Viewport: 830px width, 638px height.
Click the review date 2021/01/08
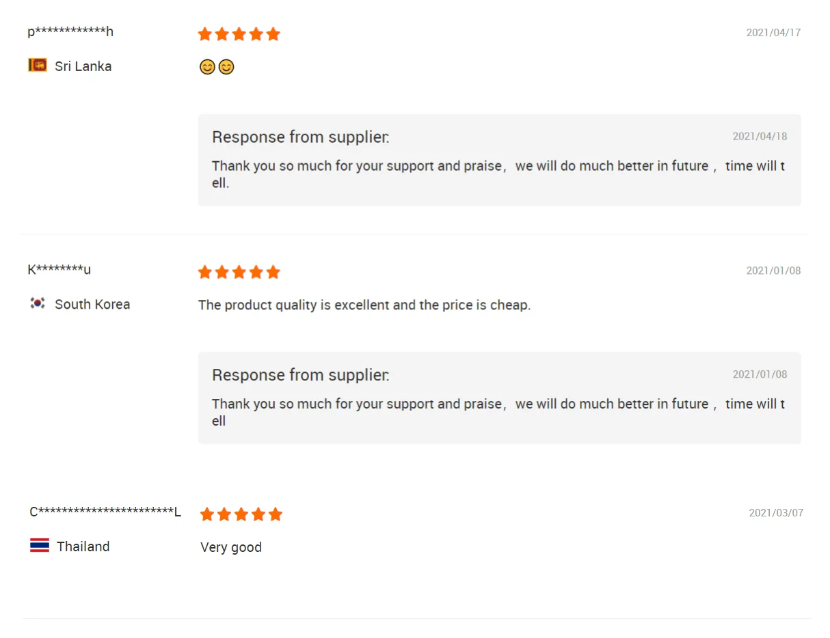coord(773,271)
